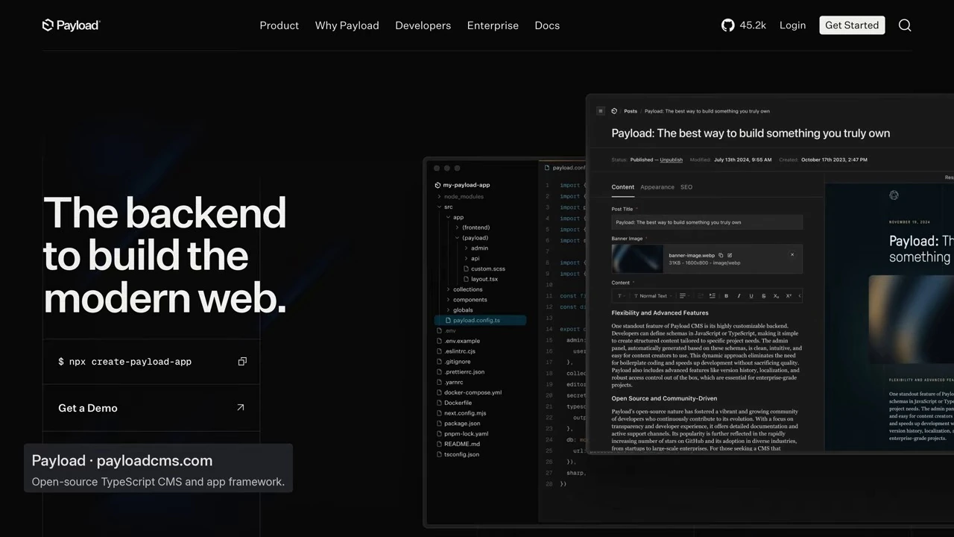
Task: Apply superscript in the Content editor toolbar
Action: pyautogui.click(x=789, y=296)
